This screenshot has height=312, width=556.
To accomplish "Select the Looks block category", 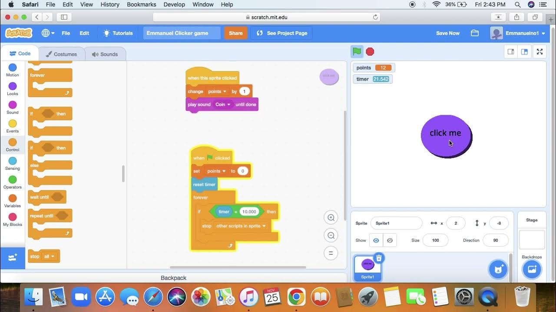I will point(13,89).
